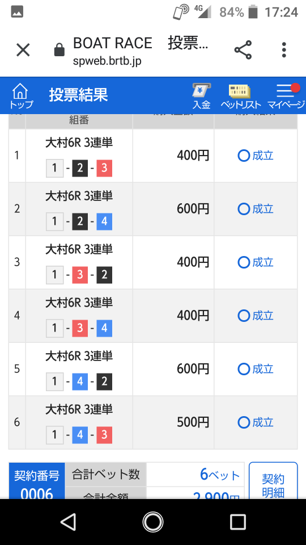
Task: Open the ベットリスト bet list icon
Action: tap(240, 97)
